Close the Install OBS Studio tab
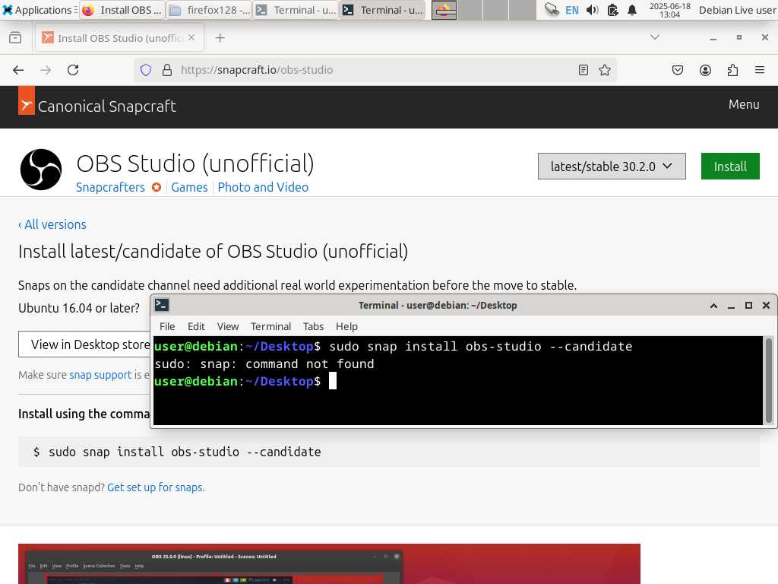Viewport: 778px width, 584px height. tap(191, 38)
